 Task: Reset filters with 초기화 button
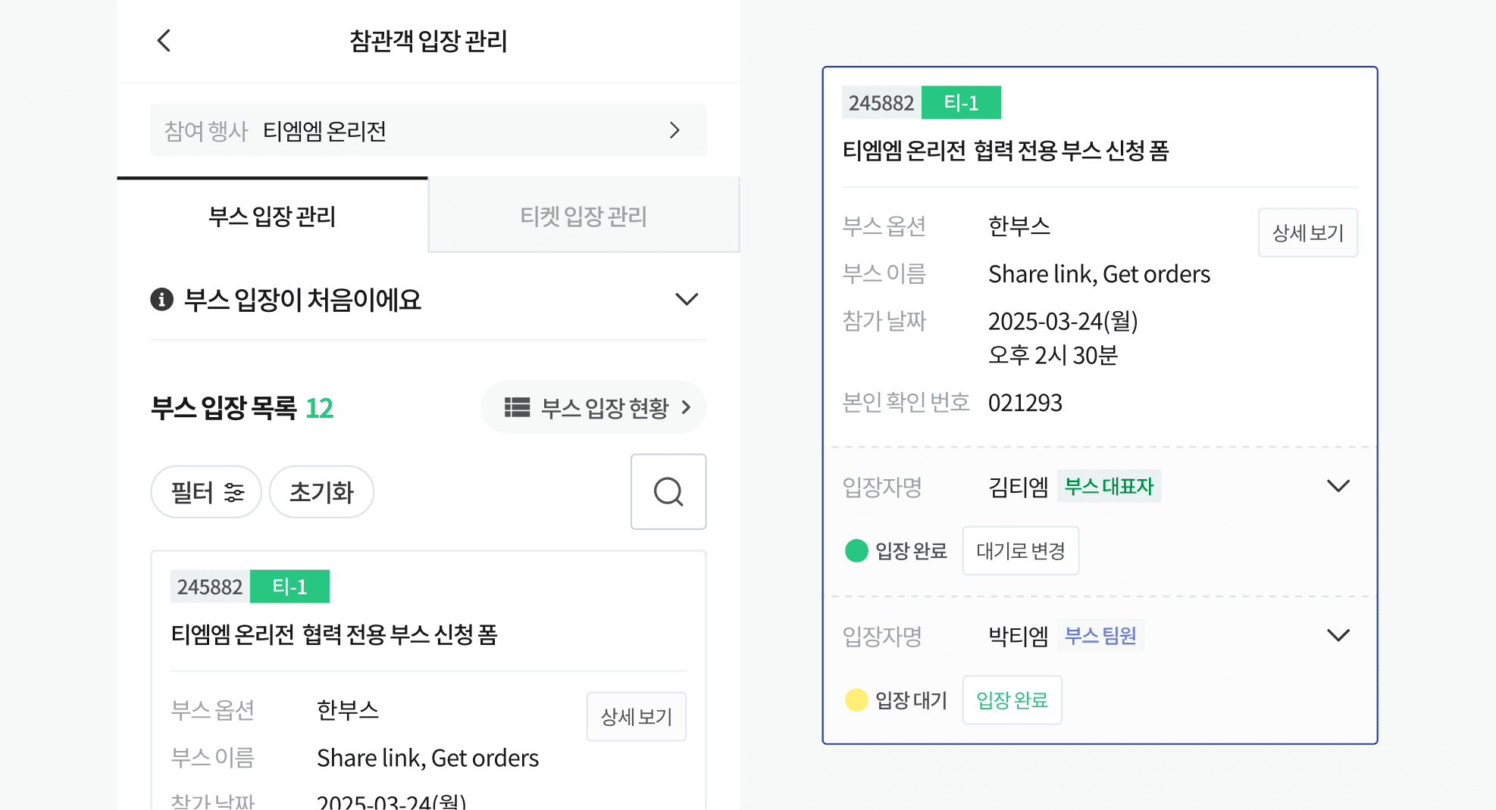pos(321,492)
